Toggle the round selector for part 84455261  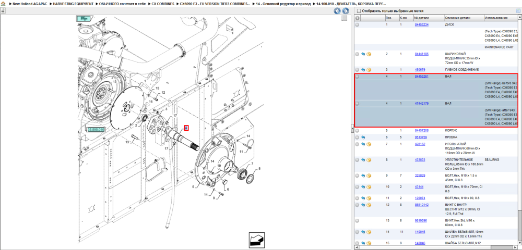(x=357, y=77)
